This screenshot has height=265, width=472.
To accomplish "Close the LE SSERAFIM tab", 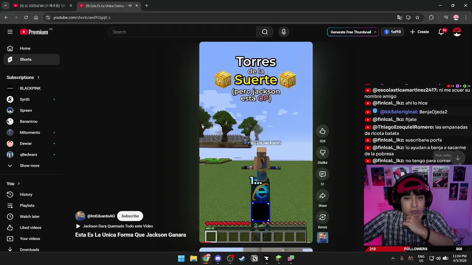I will click(x=71, y=6).
